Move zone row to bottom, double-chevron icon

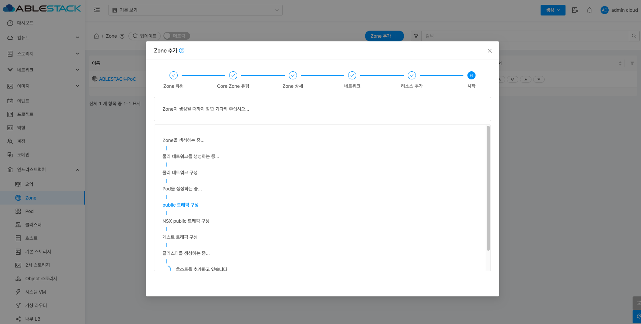(x=513, y=79)
